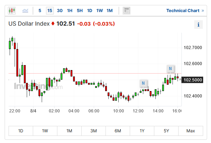Screen dimensions: 211x143
Task: Set the range to 6M
Action: [x=118, y=131]
